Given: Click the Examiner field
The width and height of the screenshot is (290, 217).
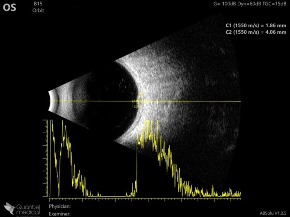Looking at the screenshot, I should [60, 213].
